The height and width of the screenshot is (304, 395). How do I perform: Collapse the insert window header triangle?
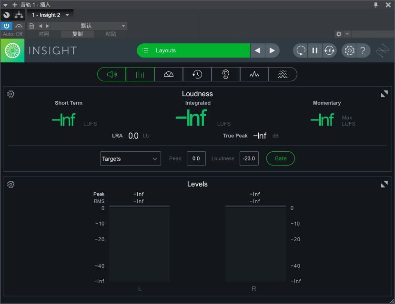(x=5, y=5)
